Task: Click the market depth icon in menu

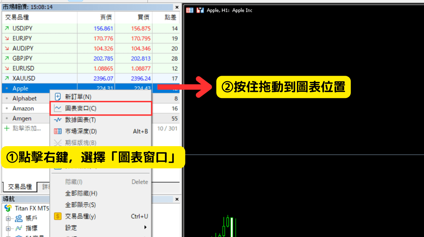Action: click(x=57, y=131)
